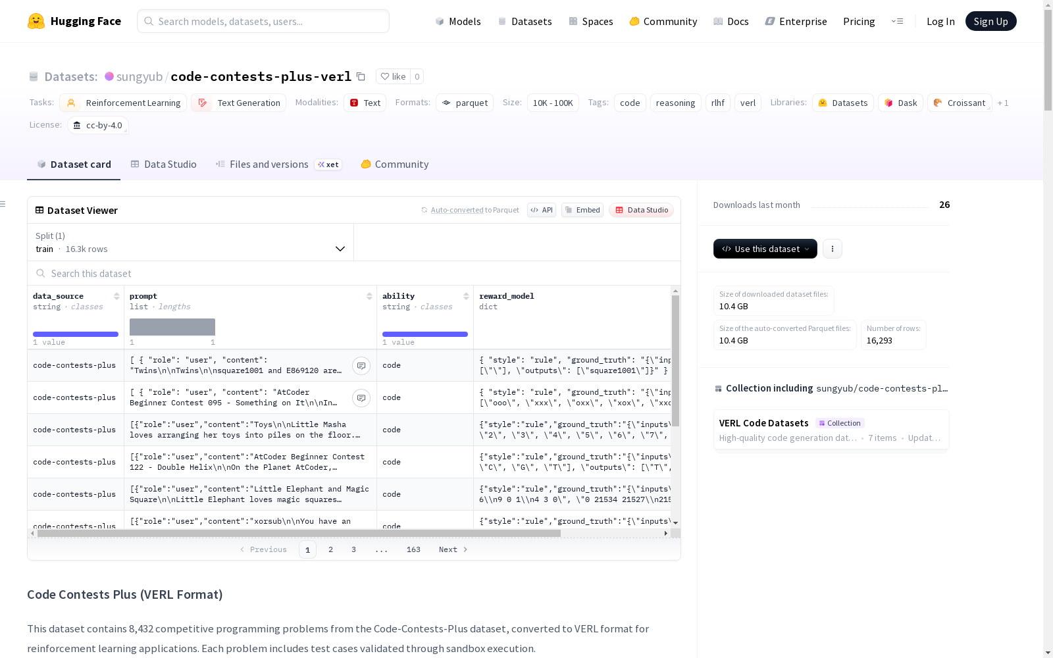Click the left sidebar toggle icon

click(x=3, y=204)
